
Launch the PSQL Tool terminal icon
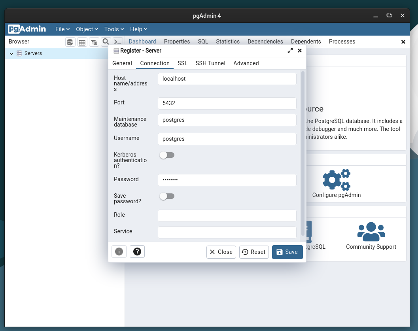117,42
